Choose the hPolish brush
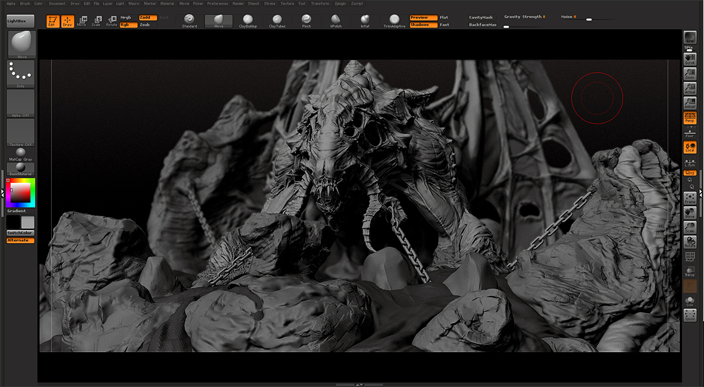 pos(336,21)
